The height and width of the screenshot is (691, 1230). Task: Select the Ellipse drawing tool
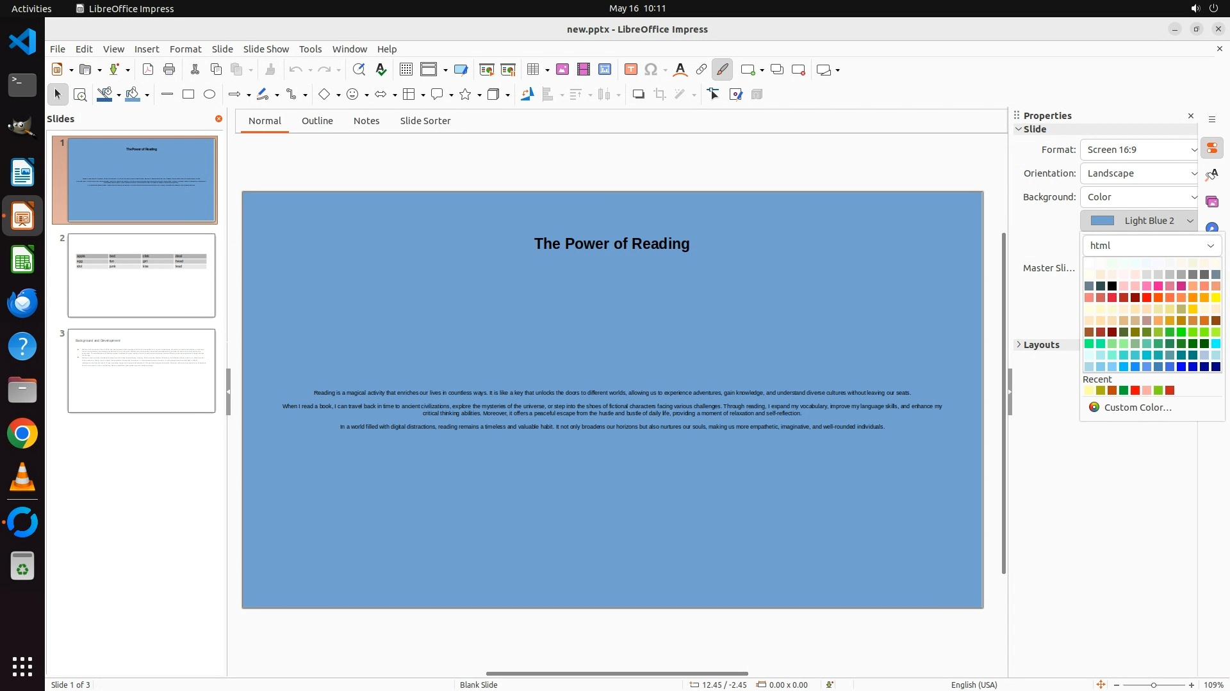point(209,95)
